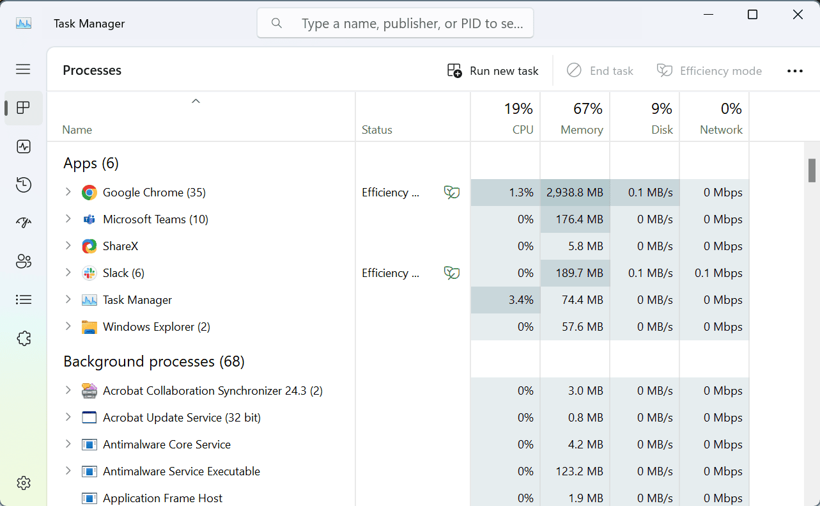Click the Acrobat Update Service icon
The height and width of the screenshot is (506, 820).
(89, 418)
